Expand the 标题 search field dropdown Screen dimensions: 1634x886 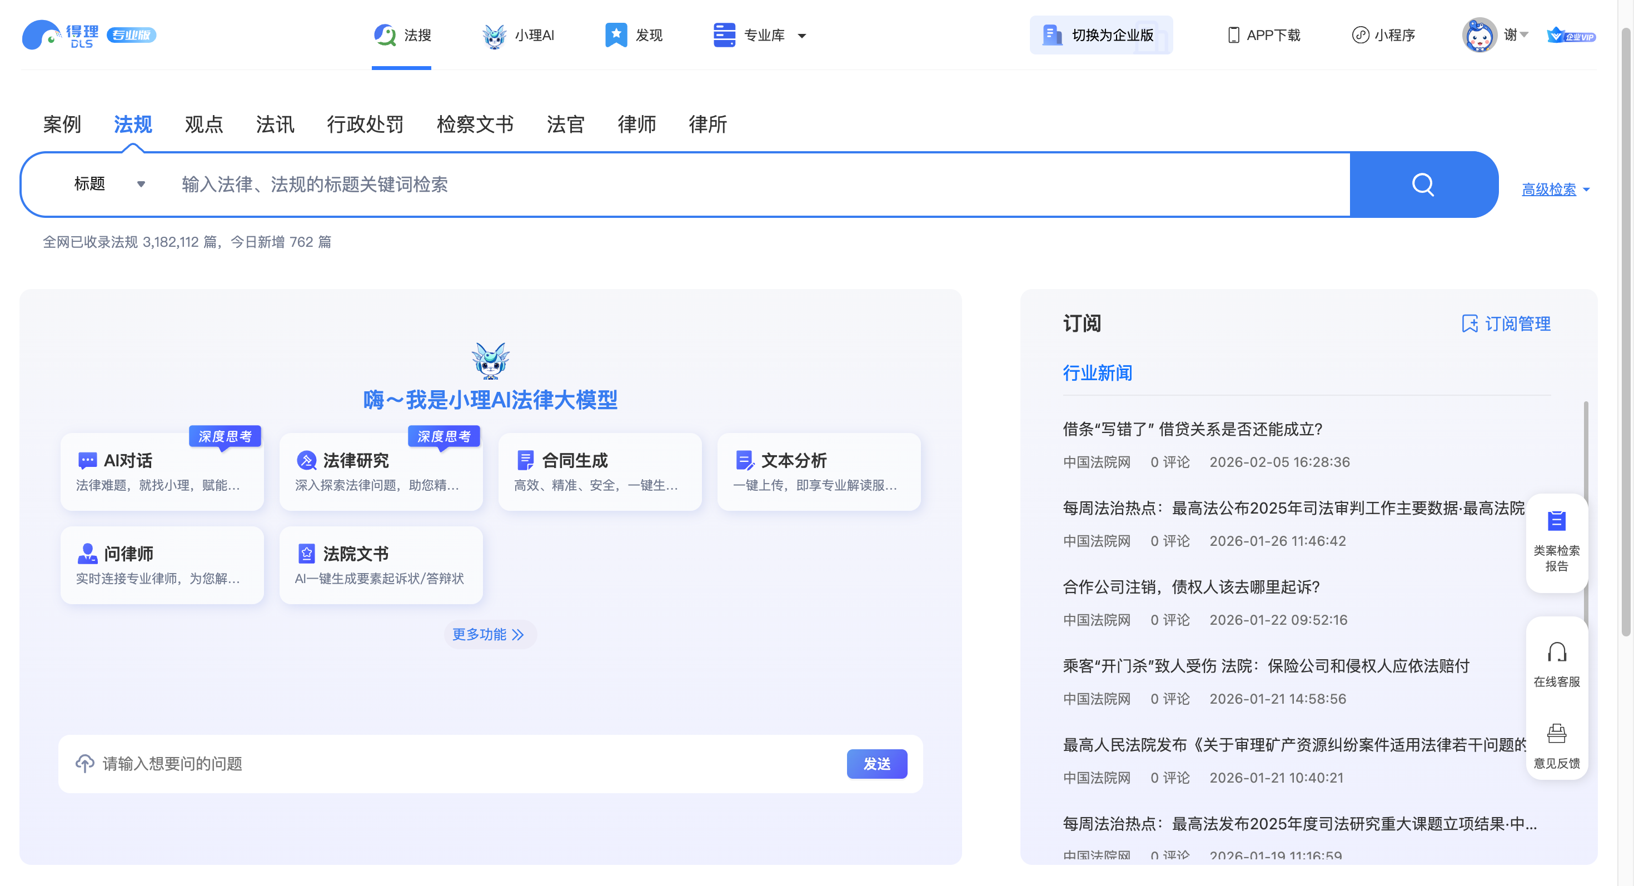pyautogui.click(x=140, y=184)
